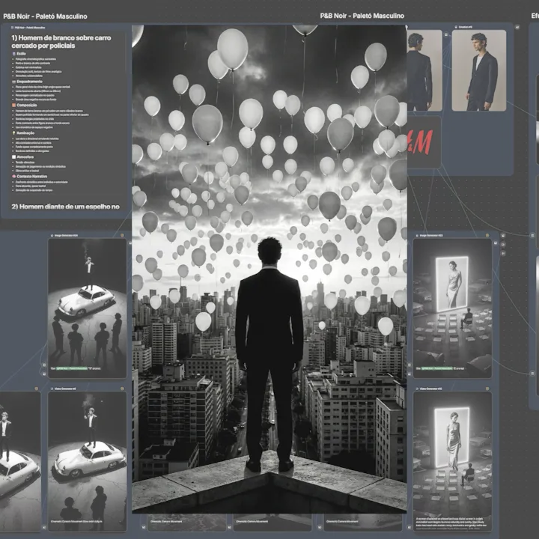This screenshot has height=539, width=539.
Task: Select the back-view model photo thumbnail
Action: coord(424,70)
